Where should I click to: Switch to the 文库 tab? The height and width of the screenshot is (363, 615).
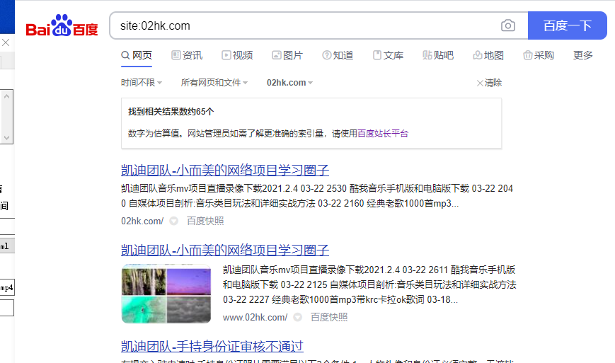click(x=388, y=55)
